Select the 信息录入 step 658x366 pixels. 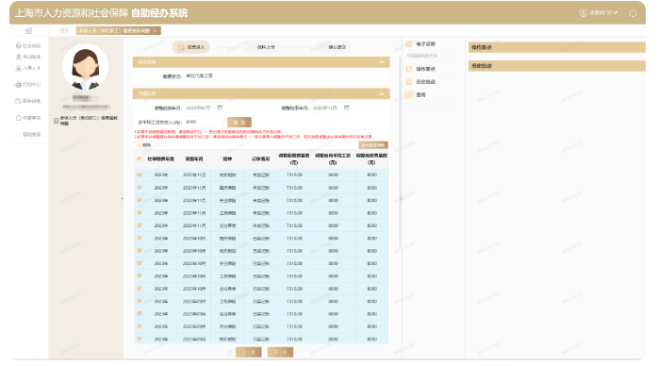[x=191, y=47]
